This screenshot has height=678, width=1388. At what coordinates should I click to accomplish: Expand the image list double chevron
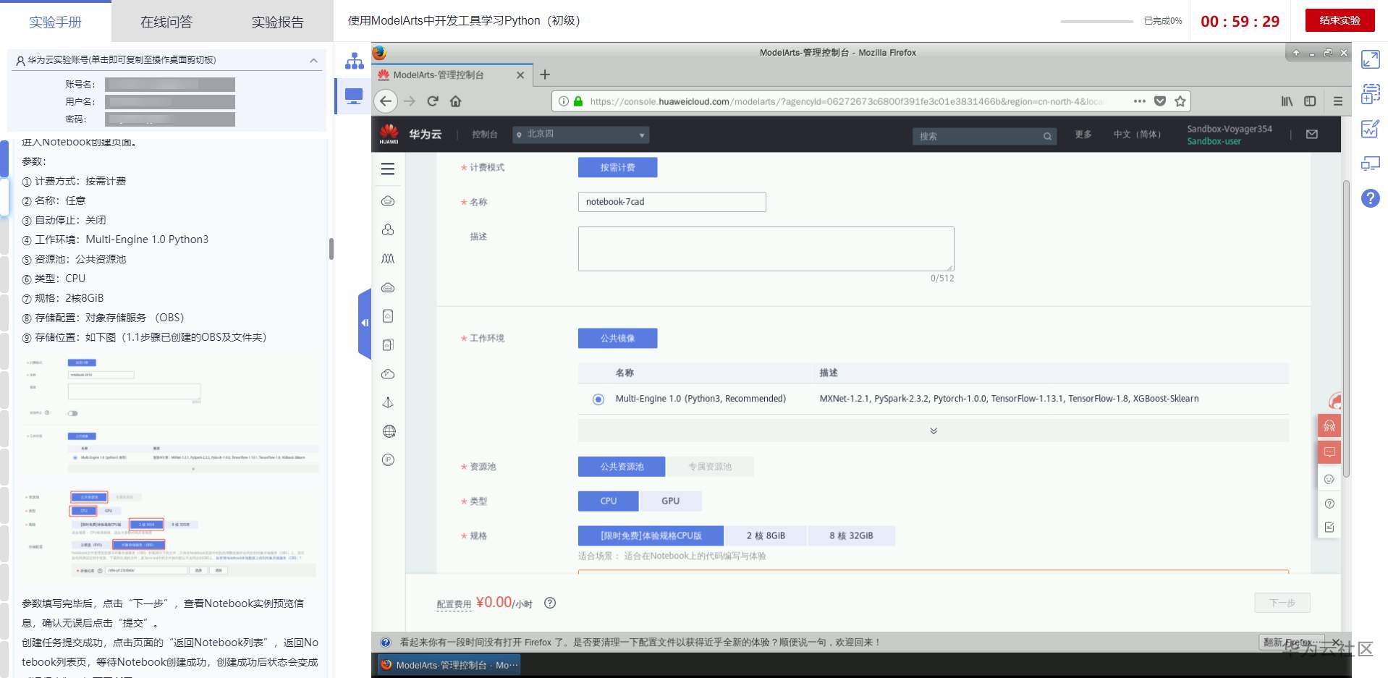(934, 431)
